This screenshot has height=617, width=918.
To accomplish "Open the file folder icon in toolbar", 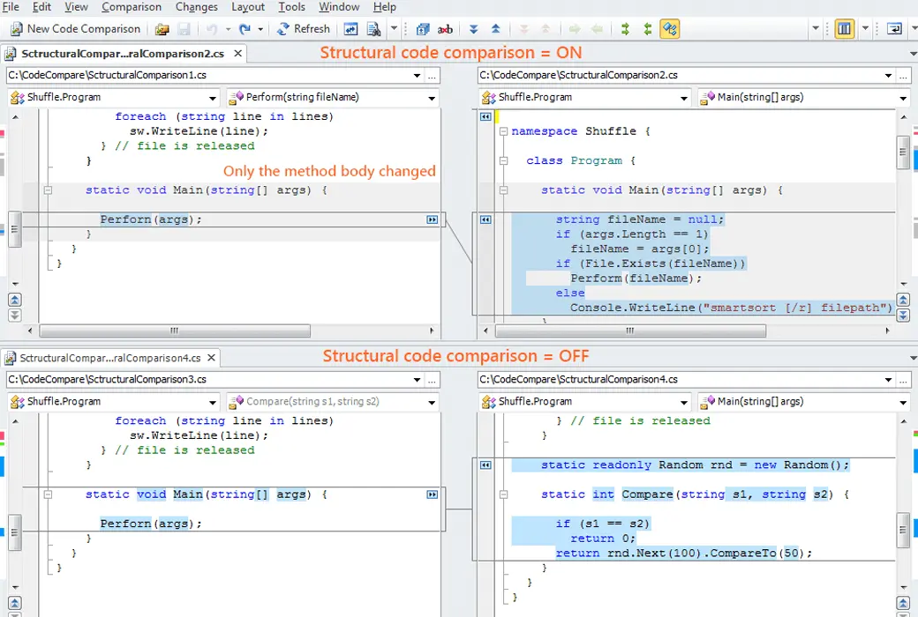I will [162, 29].
